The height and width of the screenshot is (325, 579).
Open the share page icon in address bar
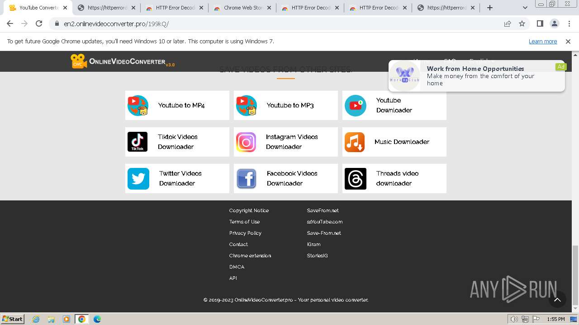(508, 23)
